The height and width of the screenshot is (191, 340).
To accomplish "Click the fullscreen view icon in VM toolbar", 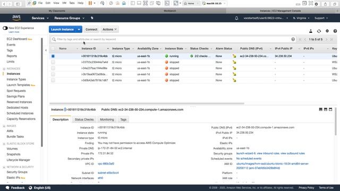I will coord(145,3).
